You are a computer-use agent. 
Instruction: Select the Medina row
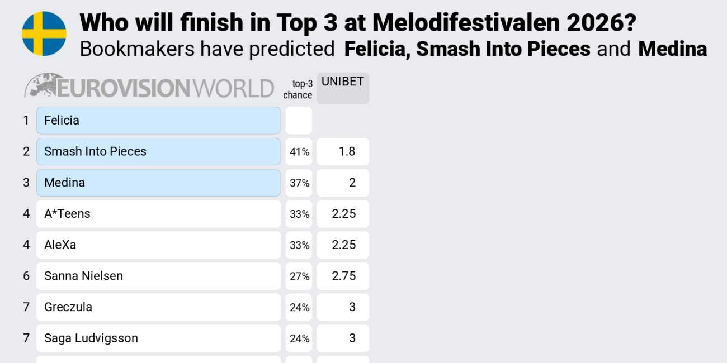[x=158, y=183]
